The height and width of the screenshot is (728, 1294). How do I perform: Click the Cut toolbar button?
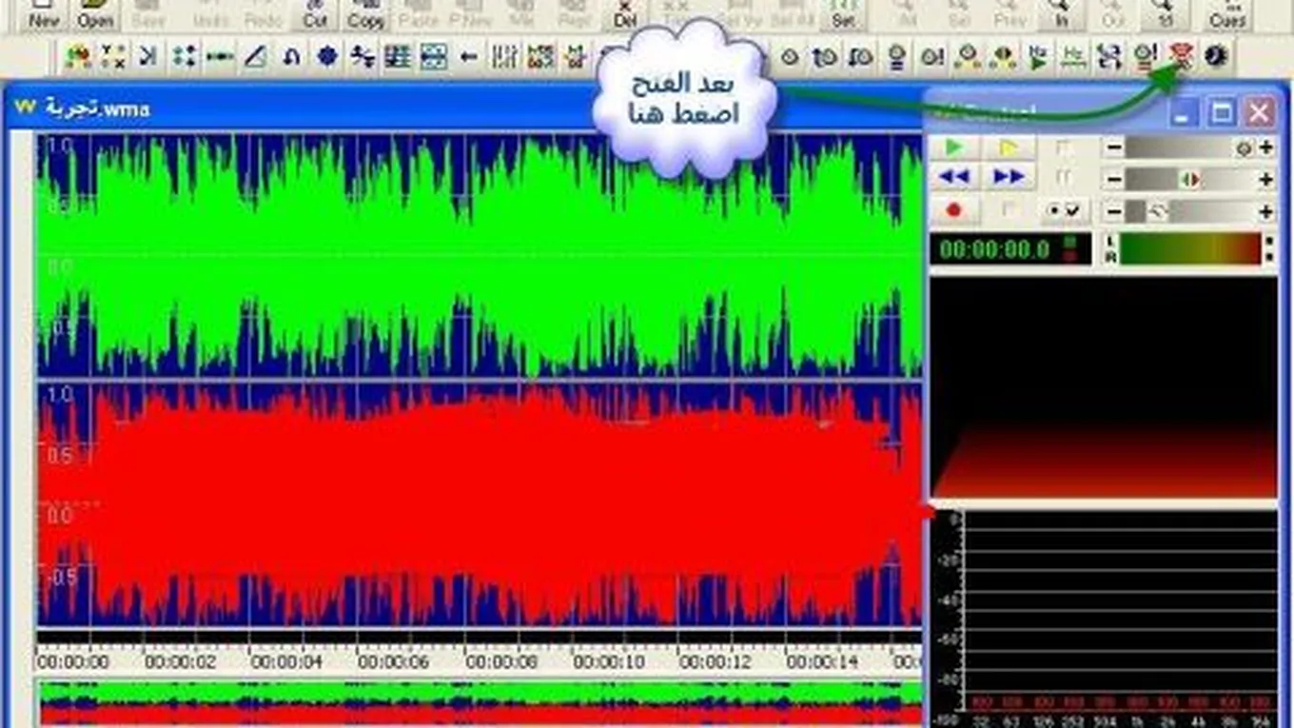315,13
